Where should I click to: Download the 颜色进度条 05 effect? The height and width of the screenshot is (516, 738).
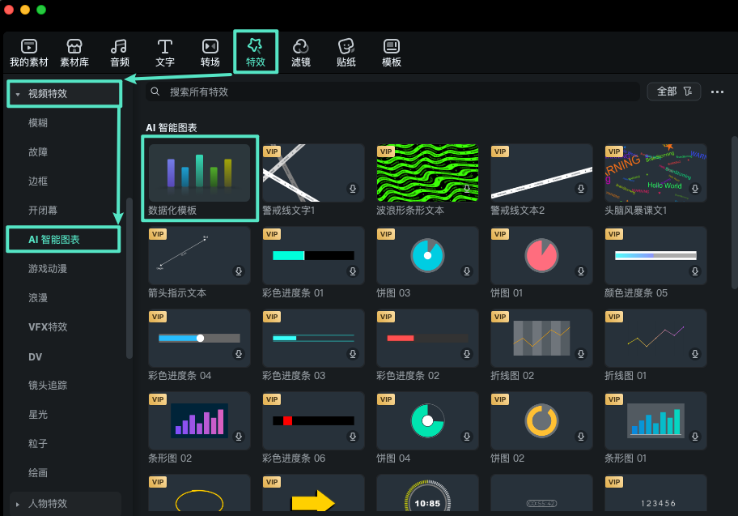(694, 271)
